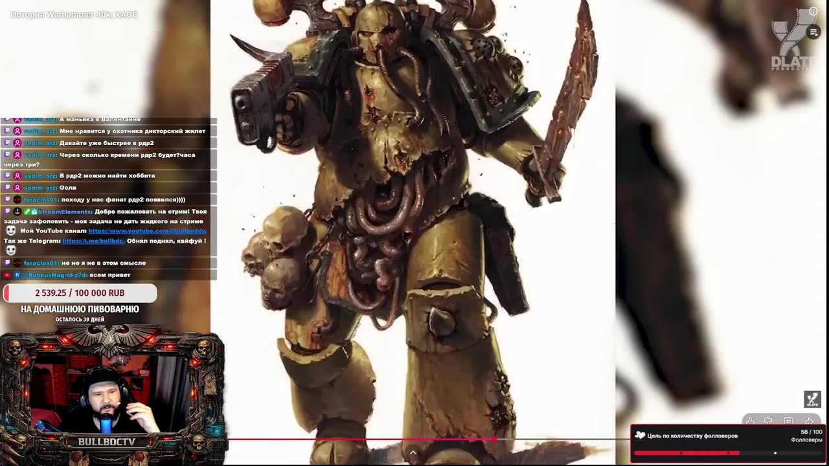The image size is (829, 466).
Task: Click the donation goal '2 539.25 / 100 000 RUB' bar
Action: 80,293
